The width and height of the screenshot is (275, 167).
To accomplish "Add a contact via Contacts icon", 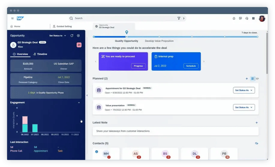I will click(256, 143).
